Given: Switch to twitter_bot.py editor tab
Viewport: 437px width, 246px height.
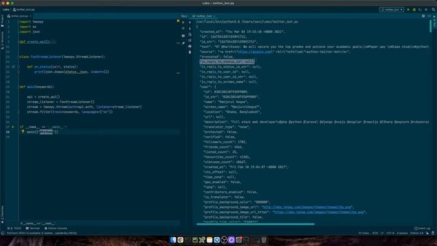Looking at the screenshot, I should 19,16.
